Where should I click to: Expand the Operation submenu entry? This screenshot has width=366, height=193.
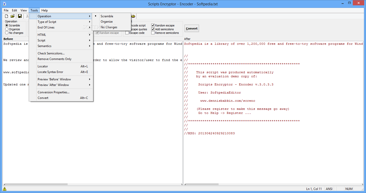[x=60, y=16]
